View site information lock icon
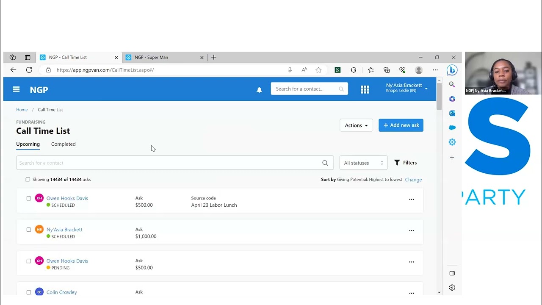Image resolution: width=542 pixels, height=305 pixels. pos(48,70)
